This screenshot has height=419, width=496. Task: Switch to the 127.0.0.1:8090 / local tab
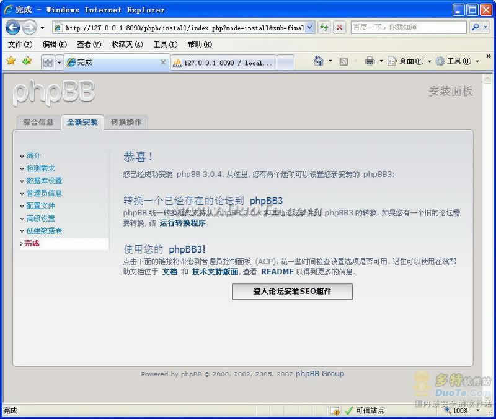[x=223, y=63]
